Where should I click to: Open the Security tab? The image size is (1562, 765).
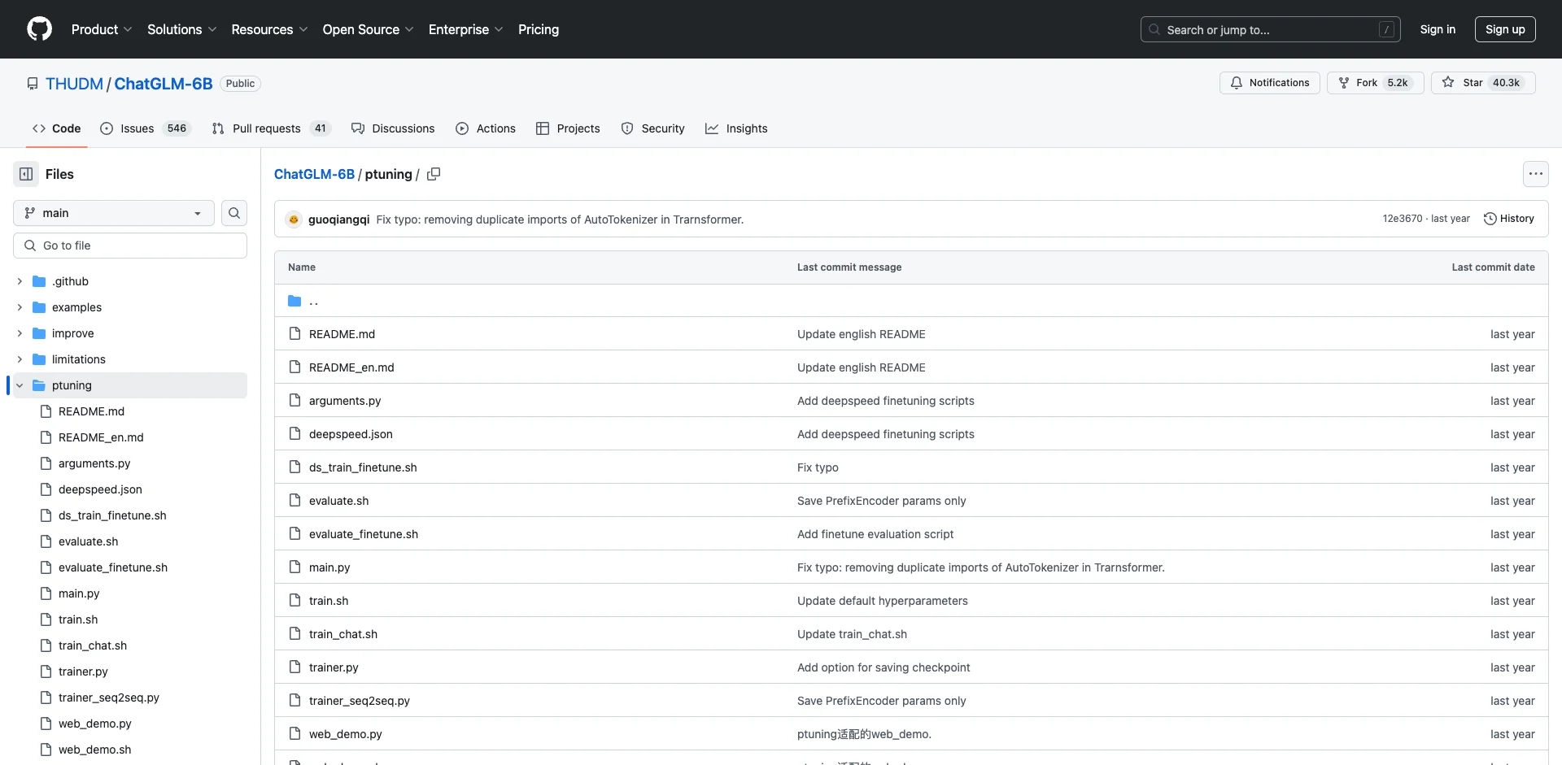[x=652, y=128]
